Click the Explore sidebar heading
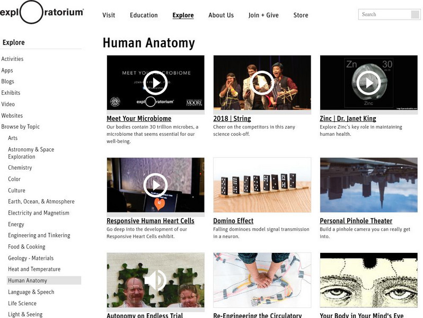Screen dimensions: 423x318 13,42
